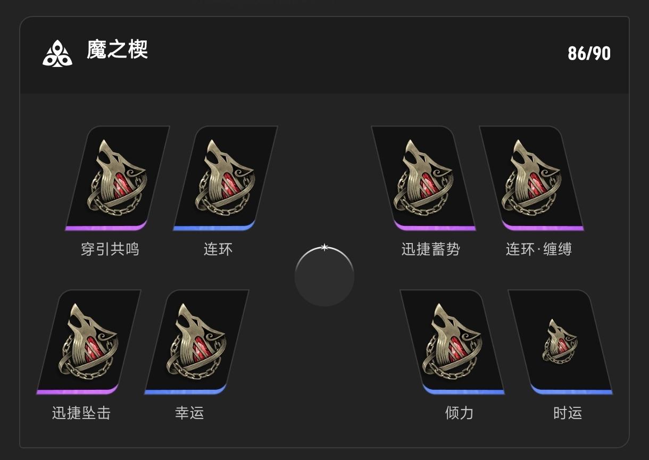Select the 迅捷坠击 wolf emblem card

point(89,342)
